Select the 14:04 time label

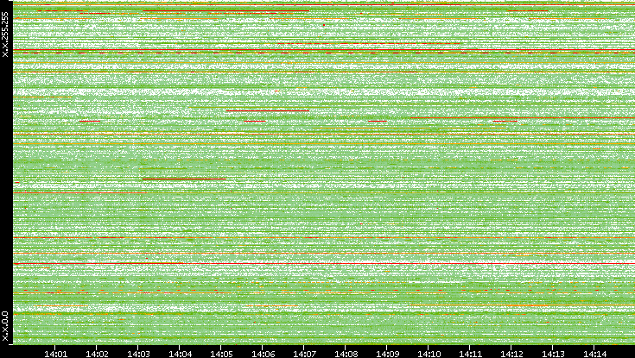pos(180,354)
